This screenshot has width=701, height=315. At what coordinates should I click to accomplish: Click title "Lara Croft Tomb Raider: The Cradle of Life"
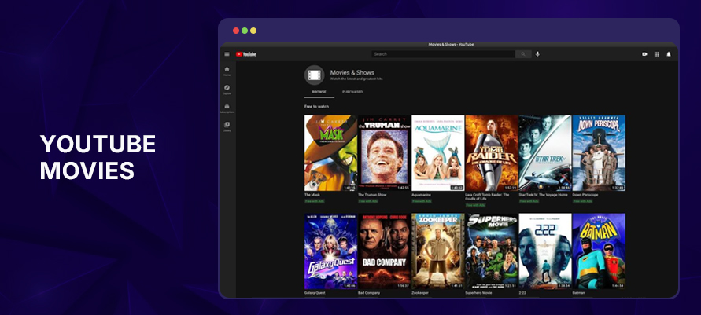click(x=487, y=196)
